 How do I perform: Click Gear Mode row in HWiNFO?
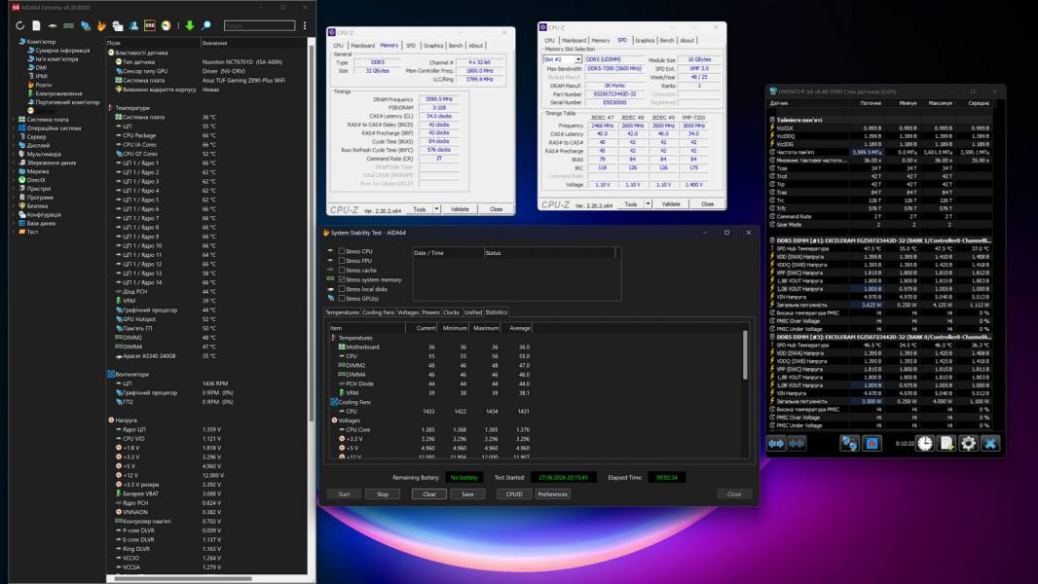(x=880, y=224)
